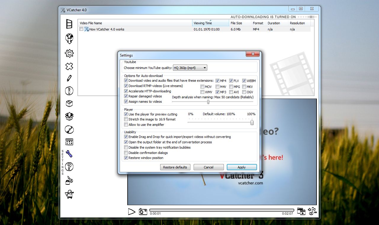Toggle Open the output folder checkbox
Image resolution: width=379 pixels, height=225 pixels.
click(126, 142)
